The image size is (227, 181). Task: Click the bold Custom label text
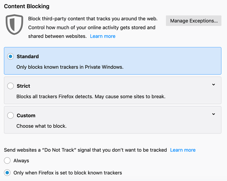point(26,116)
